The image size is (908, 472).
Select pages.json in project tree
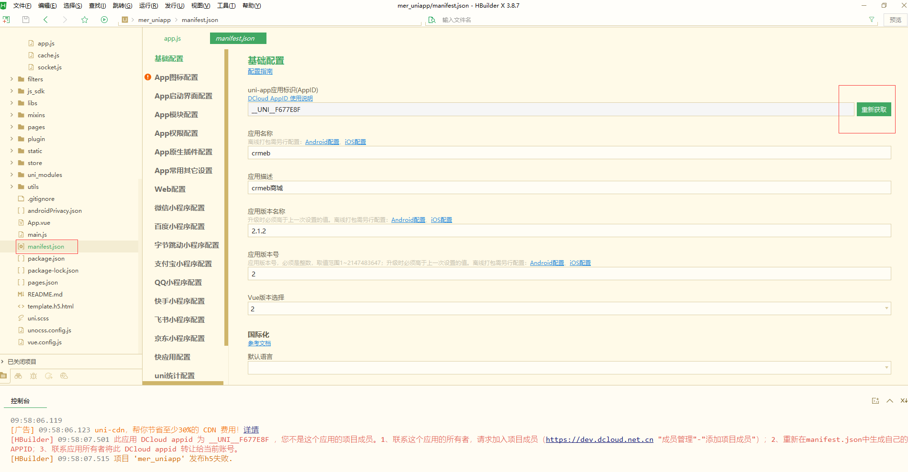(x=43, y=282)
